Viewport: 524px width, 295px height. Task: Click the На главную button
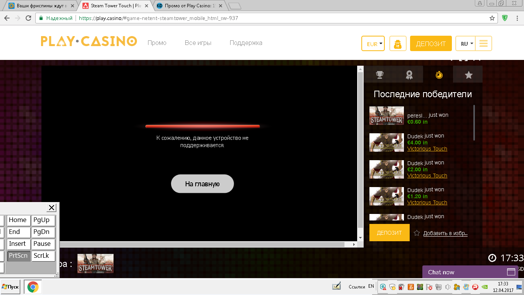[202, 184]
